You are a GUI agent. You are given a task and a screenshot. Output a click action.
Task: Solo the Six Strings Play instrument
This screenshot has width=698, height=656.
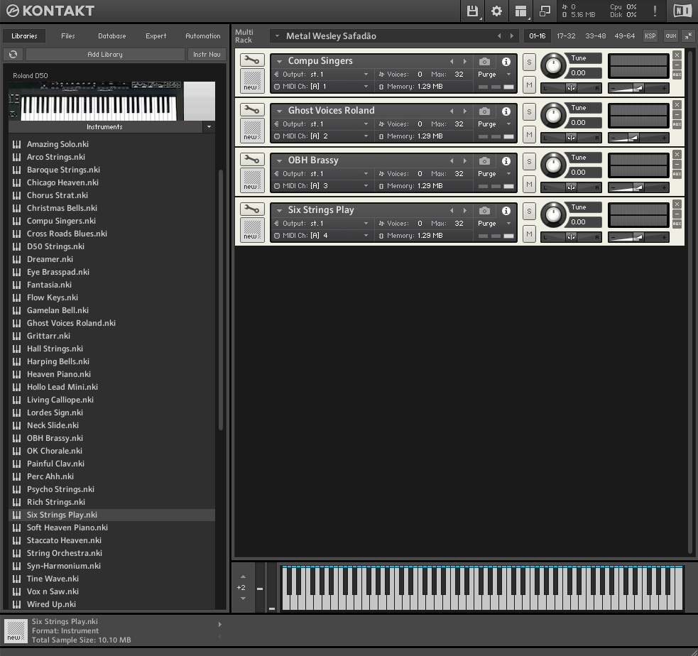pyautogui.click(x=529, y=212)
